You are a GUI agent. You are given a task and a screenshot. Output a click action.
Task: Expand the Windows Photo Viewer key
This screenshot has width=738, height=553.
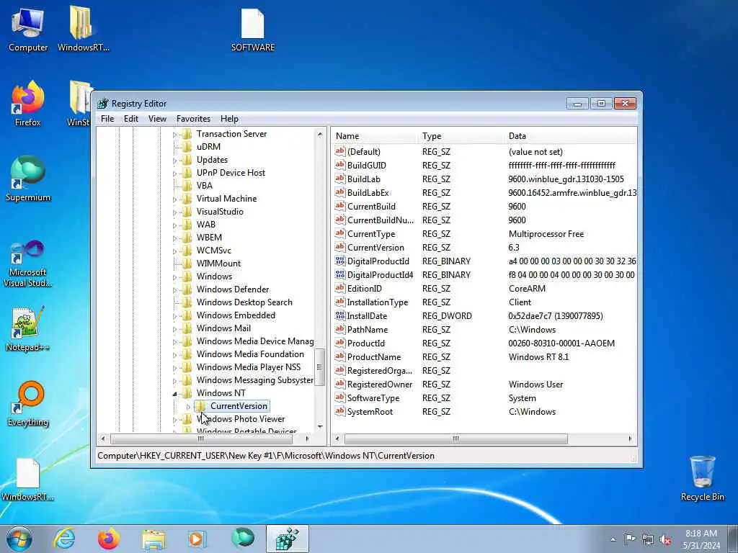point(174,420)
